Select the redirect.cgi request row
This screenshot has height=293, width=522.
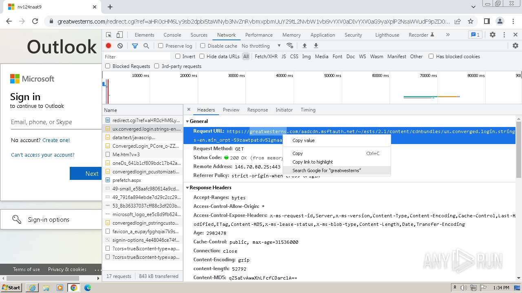pyautogui.click(x=142, y=120)
